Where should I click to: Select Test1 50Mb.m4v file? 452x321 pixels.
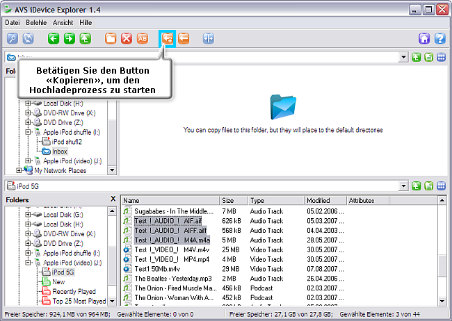pos(157,269)
